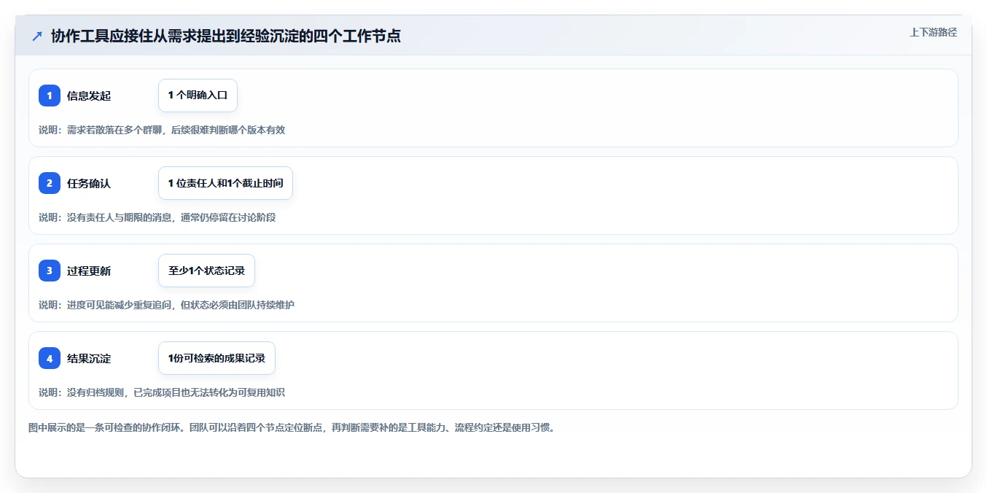Select the '1 位责任人和1个截止时间' chip

tap(225, 183)
